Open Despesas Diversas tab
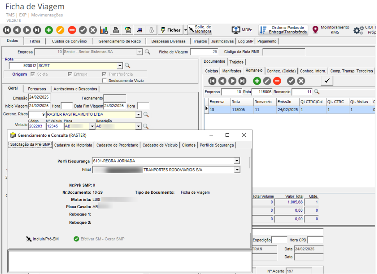The image size is (377, 274). [168, 41]
